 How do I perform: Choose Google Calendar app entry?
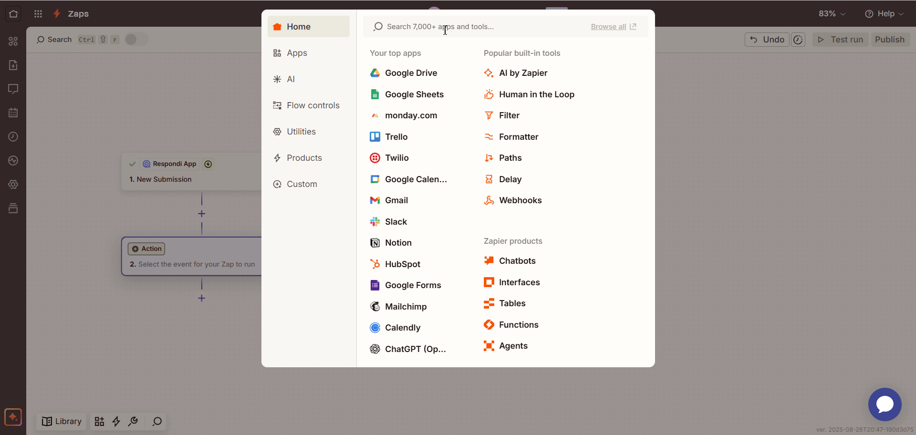coord(408,179)
